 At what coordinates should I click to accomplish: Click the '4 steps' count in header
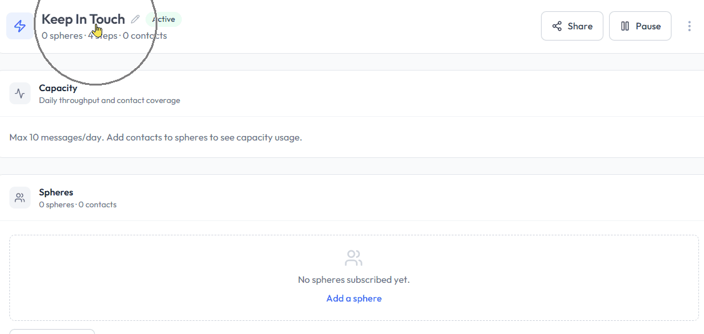[103, 36]
